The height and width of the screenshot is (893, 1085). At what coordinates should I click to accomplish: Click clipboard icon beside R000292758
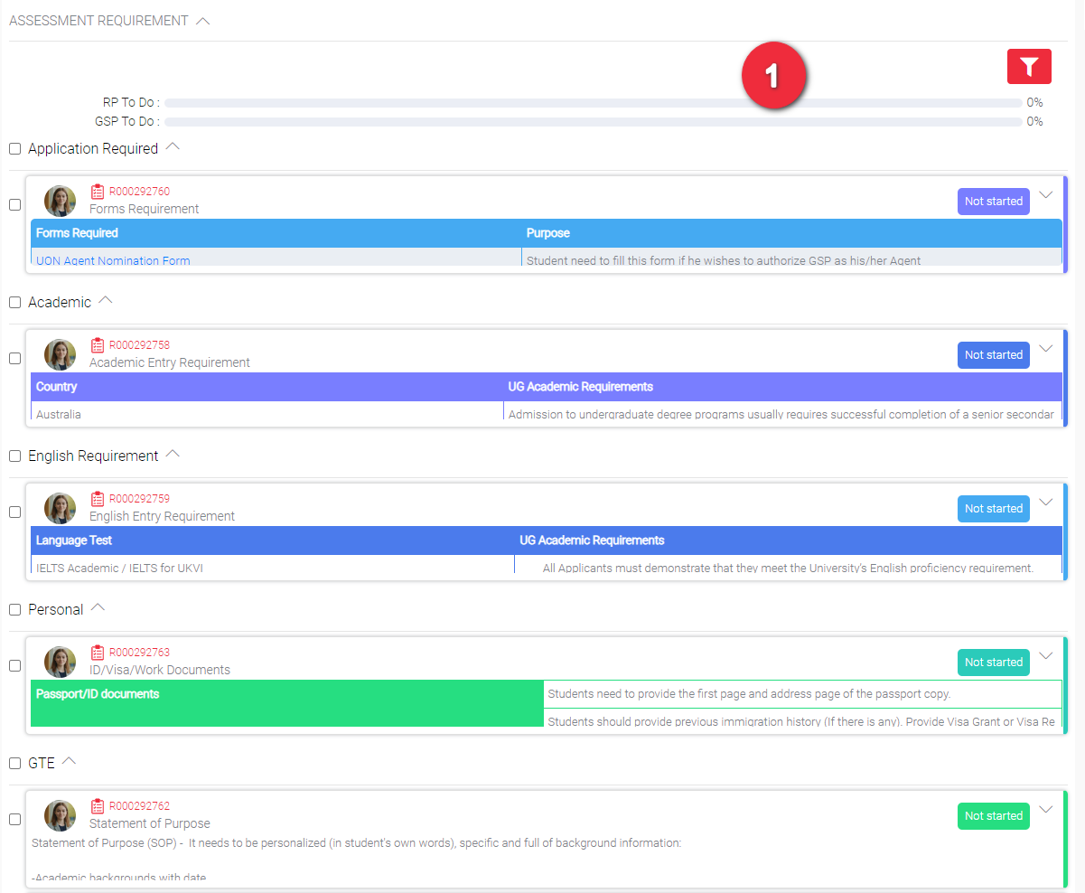point(98,345)
